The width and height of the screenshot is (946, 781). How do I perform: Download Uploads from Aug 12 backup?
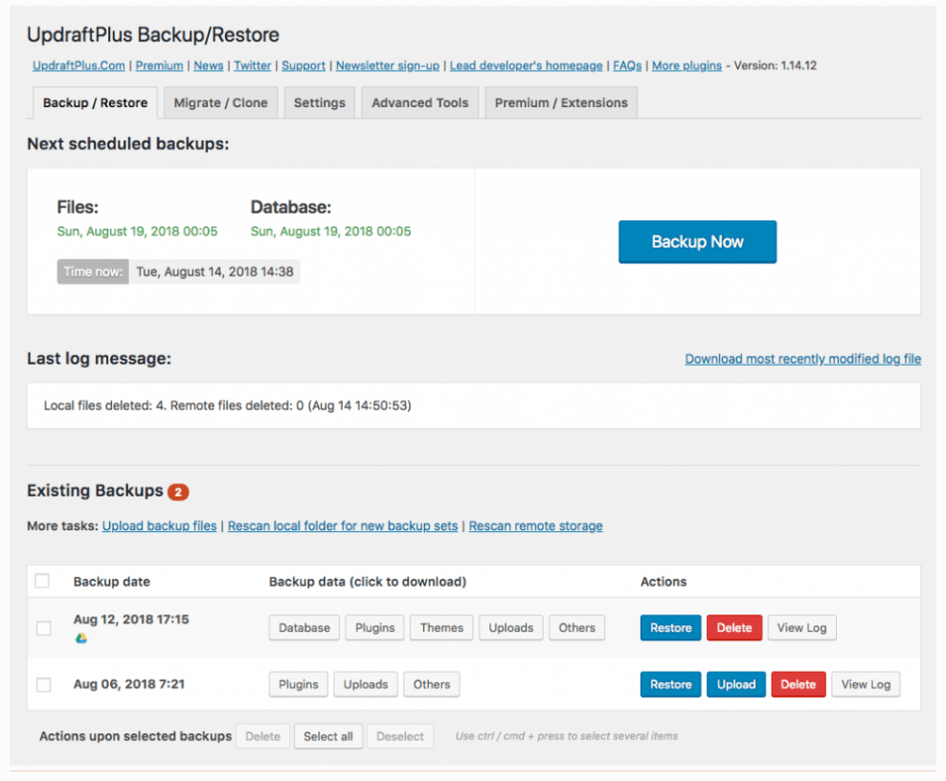(x=511, y=628)
